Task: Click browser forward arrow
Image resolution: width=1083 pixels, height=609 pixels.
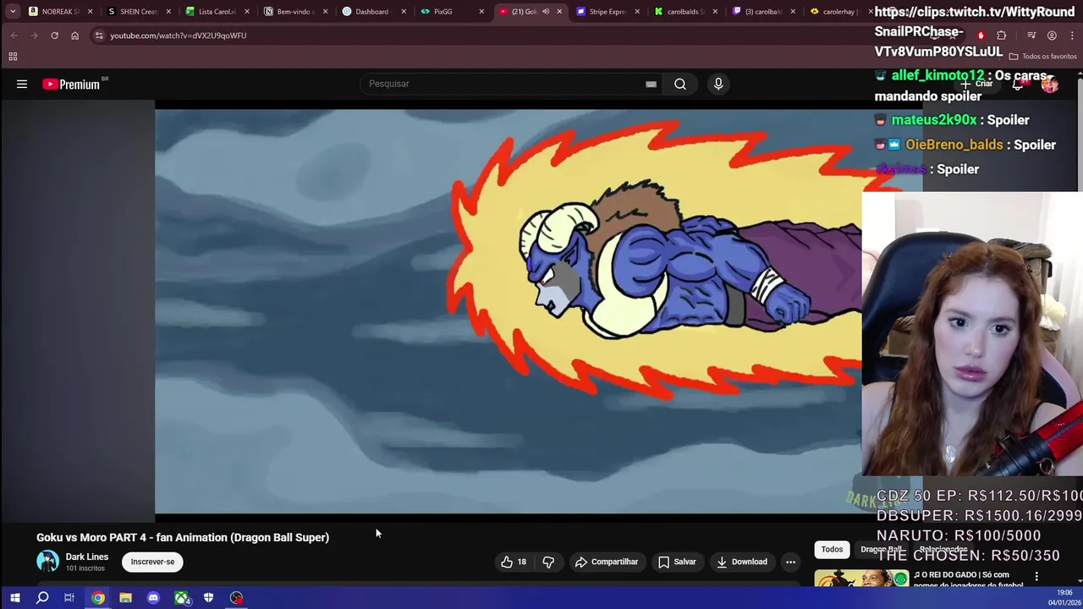Action: point(34,36)
